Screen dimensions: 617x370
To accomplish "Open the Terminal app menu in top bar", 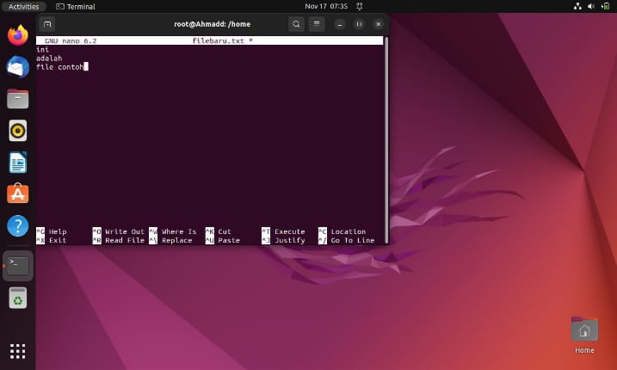I will (76, 6).
